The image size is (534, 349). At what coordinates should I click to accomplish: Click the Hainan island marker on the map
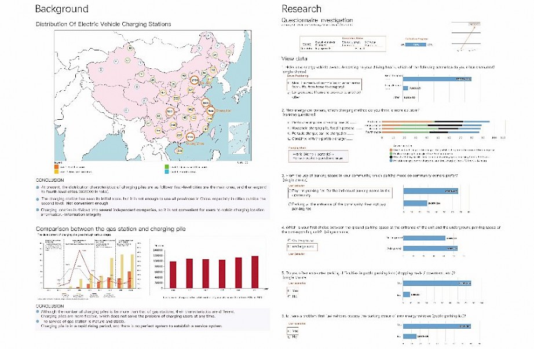(180, 150)
